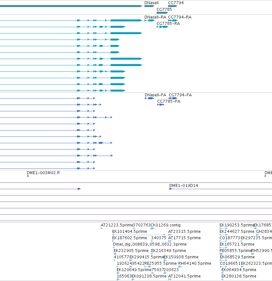Viewport: 272px width, 281px height.
Task: Click the RE05855.5prime EST label
Action: [236, 251]
